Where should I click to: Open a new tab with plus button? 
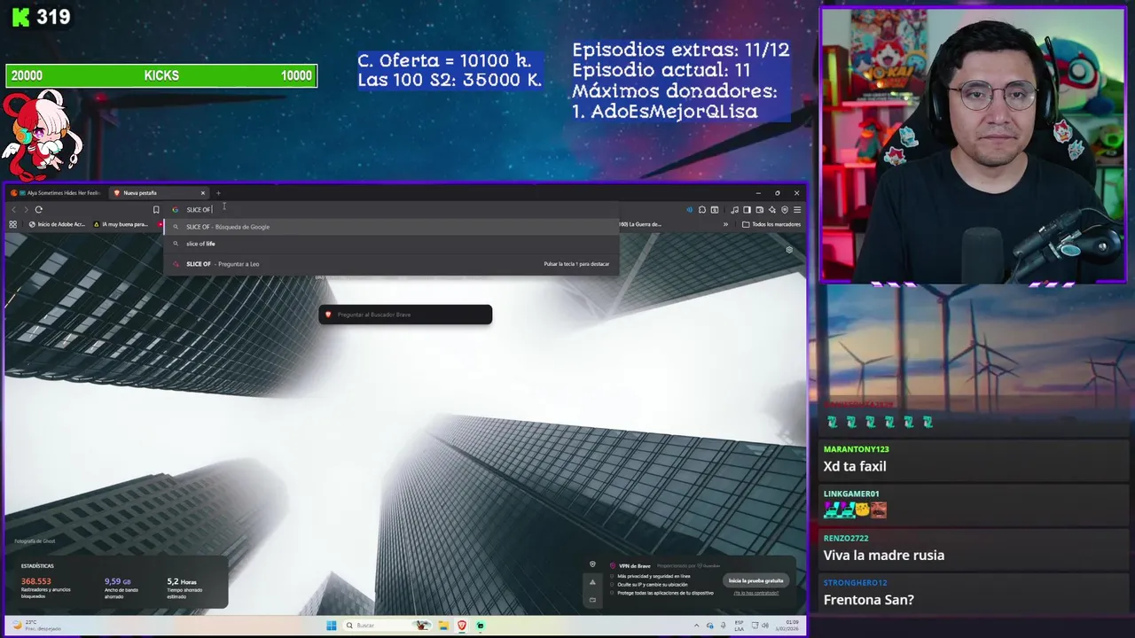click(x=218, y=193)
